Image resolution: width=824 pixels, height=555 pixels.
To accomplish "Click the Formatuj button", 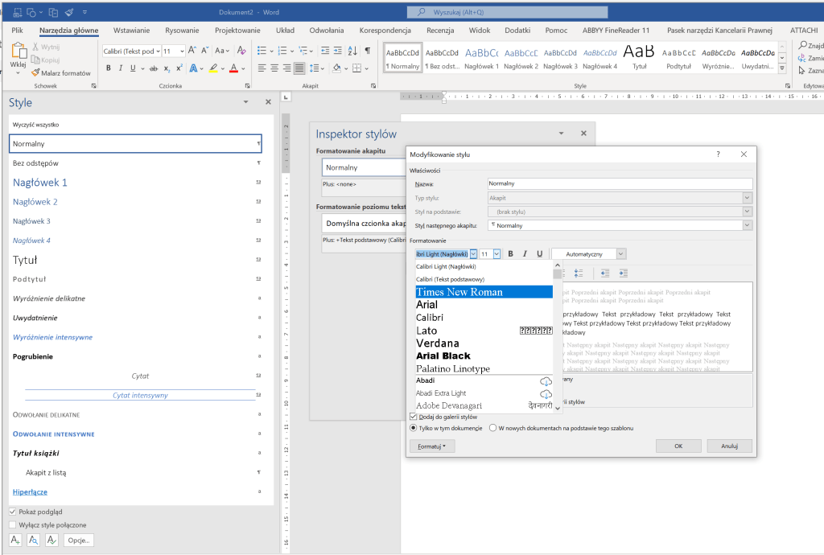I will 431,446.
